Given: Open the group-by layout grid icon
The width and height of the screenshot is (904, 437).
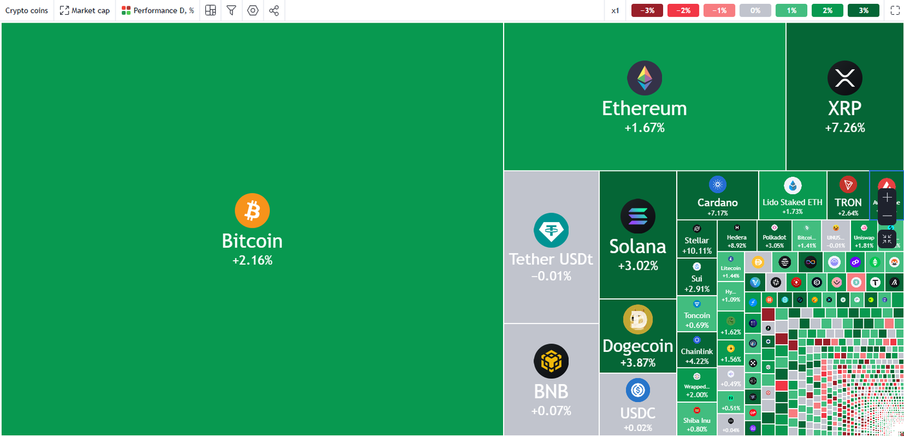Looking at the screenshot, I should (211, 10).
